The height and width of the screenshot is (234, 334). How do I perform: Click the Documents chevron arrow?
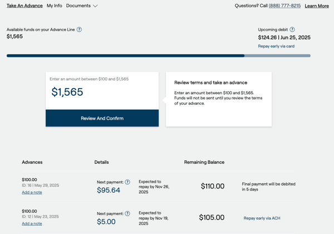pos(95,6)
